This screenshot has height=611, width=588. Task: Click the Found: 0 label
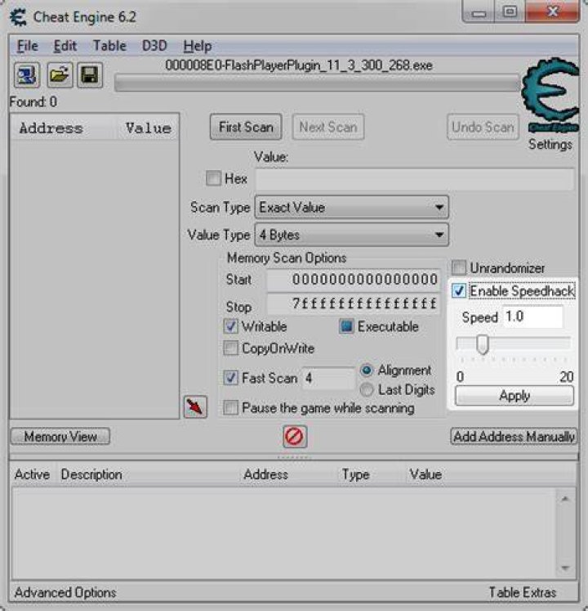(33, 102)
